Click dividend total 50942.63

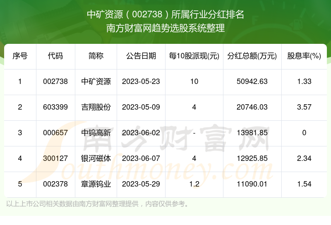pos(252,81)
